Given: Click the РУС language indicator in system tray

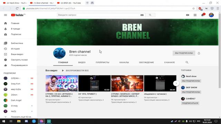Looking at the screenshot, I should (x=199, y=121).
